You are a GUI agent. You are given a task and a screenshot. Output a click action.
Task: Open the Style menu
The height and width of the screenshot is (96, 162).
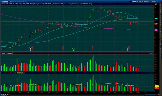(139, 2)
